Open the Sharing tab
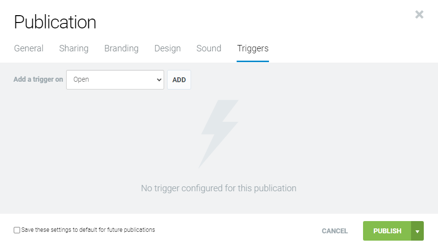The height and width of the screenshot is (247, 438). (x=73, y=48)
